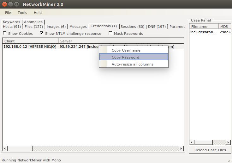Click the status bar resize grip

coord(230,161)
